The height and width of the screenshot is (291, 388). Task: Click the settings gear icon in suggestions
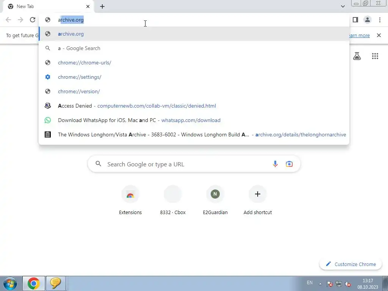point(48,77)
